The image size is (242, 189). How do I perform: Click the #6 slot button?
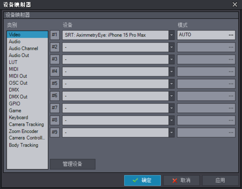[55, 96]
